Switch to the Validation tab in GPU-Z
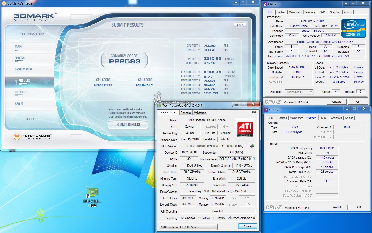Image resolution: width=372 pixels, height=233 pixels. point(200,113)
